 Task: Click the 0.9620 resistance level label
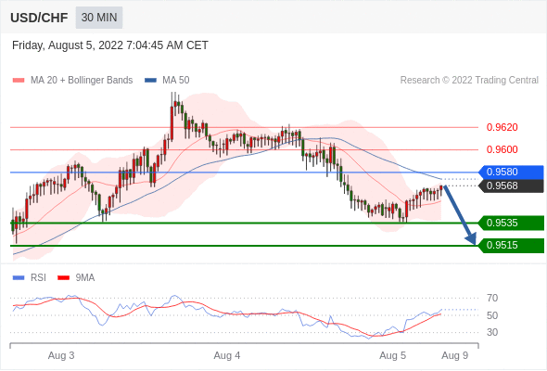coord(502,127)
